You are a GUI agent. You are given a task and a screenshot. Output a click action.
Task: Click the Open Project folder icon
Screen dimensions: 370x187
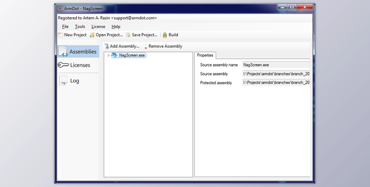click(x=92, y=35)
